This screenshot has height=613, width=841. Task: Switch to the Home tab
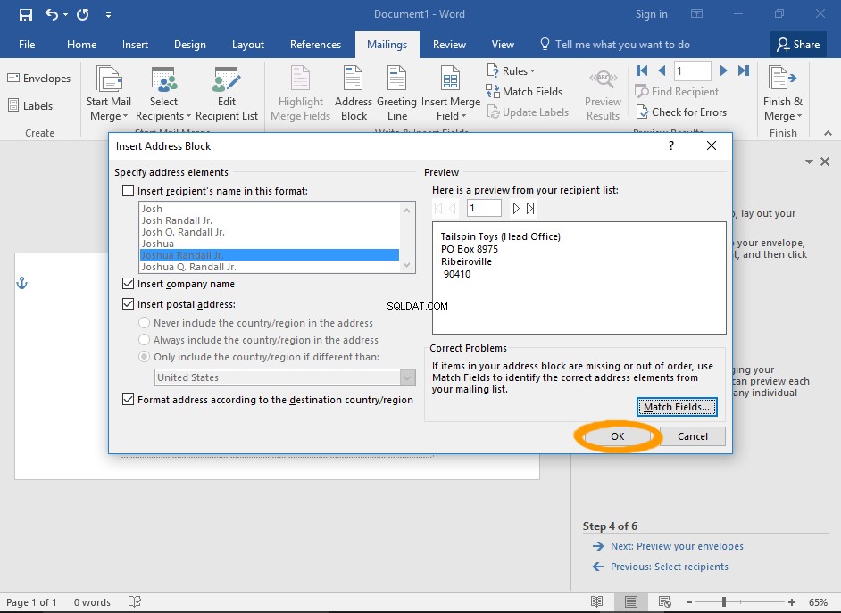81,45
